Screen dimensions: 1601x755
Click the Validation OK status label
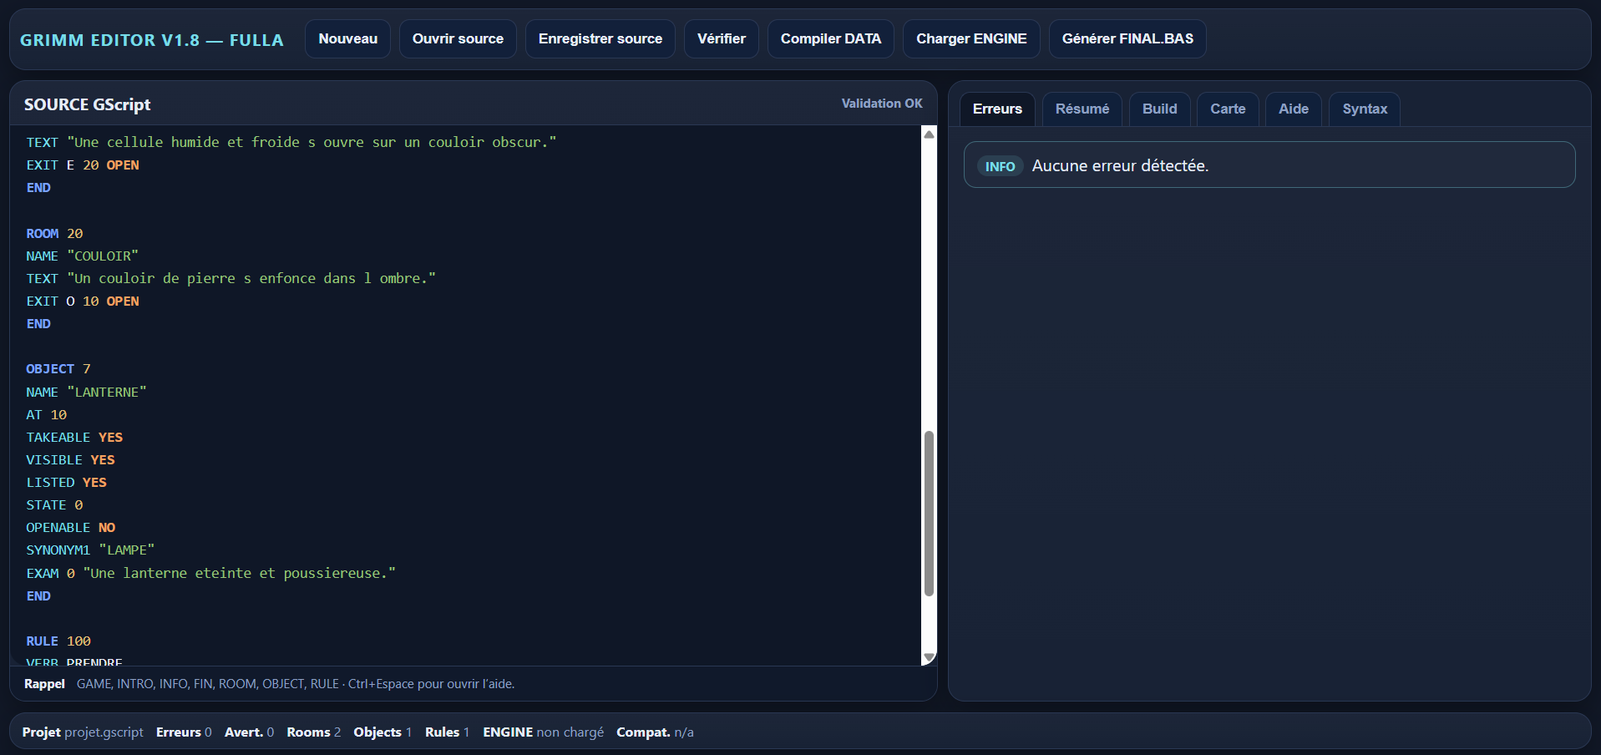(881, 104)
